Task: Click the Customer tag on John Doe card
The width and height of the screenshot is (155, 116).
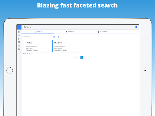Action: click(x=29, y=50)
